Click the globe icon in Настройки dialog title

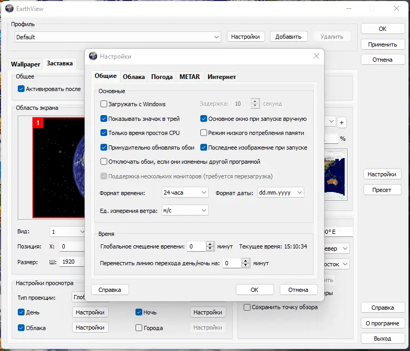(93, 56)
